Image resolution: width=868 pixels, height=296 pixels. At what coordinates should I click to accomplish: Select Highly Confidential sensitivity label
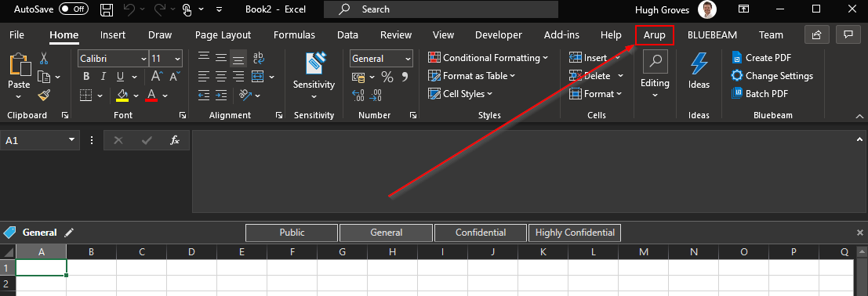tap(576, 233)
